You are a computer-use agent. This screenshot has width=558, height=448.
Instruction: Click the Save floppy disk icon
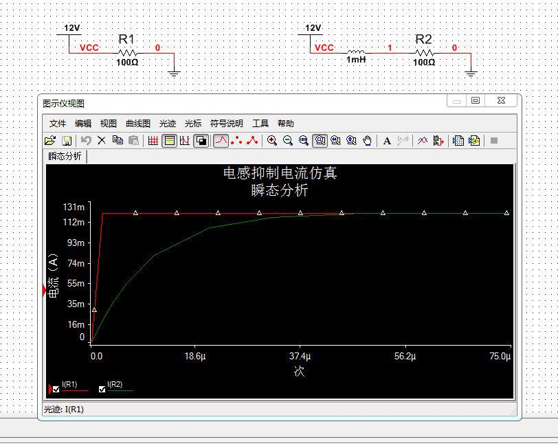(x=67, y=140)
